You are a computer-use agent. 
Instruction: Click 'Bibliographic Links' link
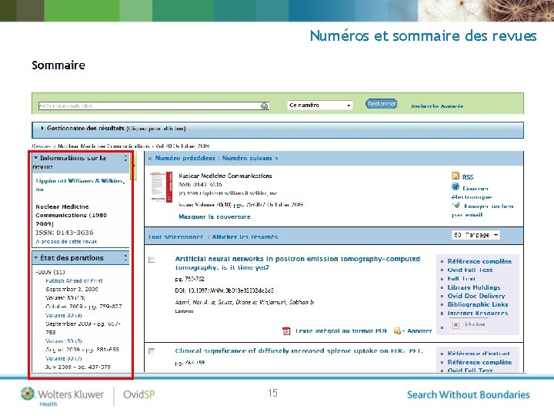[478, 304]
